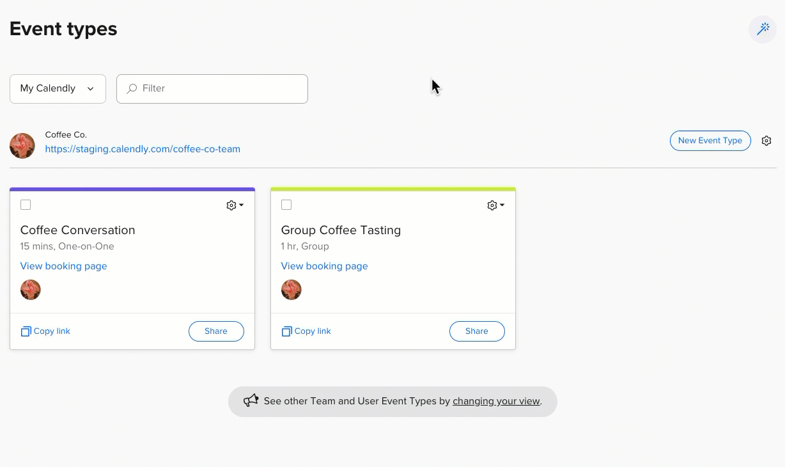This screenshot has height=467, width=785.
Task: Click the changing your view link
Action: pos(496,402)
